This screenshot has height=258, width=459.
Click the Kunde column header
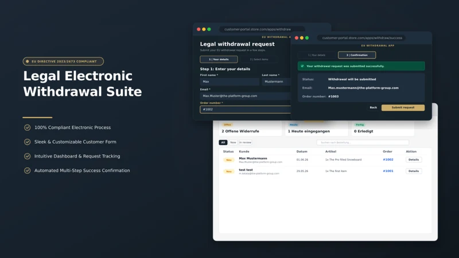[244, 151]
